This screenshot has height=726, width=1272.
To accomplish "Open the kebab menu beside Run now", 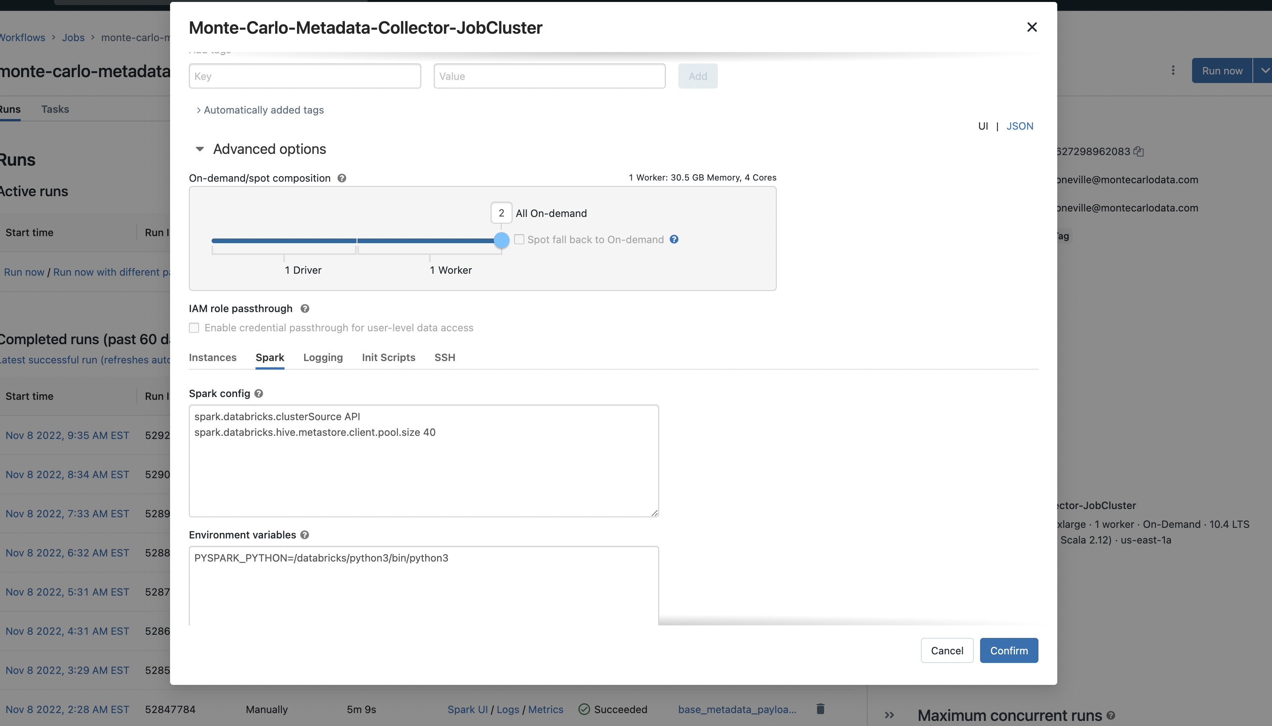I will point(1173,70).
